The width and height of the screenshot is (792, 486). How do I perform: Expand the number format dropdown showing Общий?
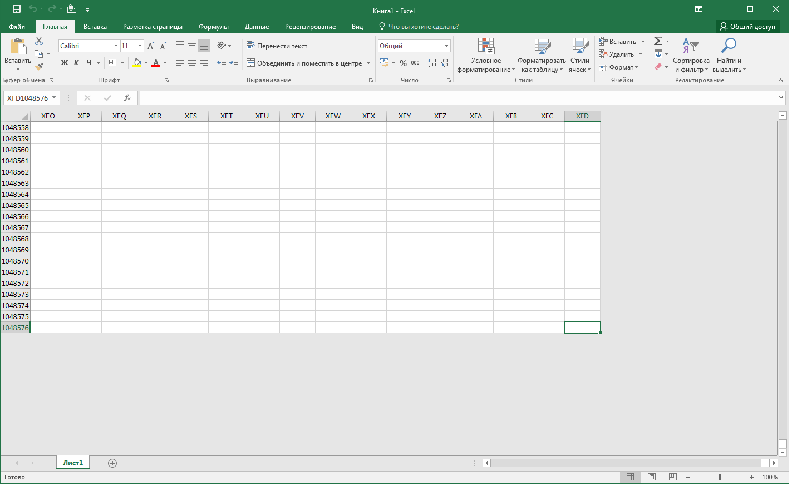point(446,46)
